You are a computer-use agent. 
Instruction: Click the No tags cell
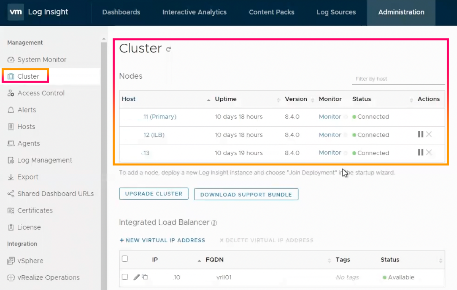point(347,277)
